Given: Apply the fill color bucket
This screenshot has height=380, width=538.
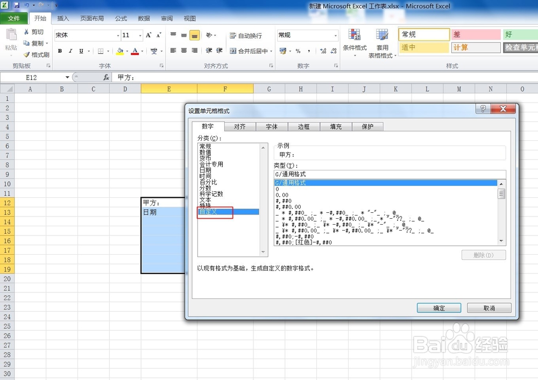Looking at the screenshot, I should (x=120, y=51).
